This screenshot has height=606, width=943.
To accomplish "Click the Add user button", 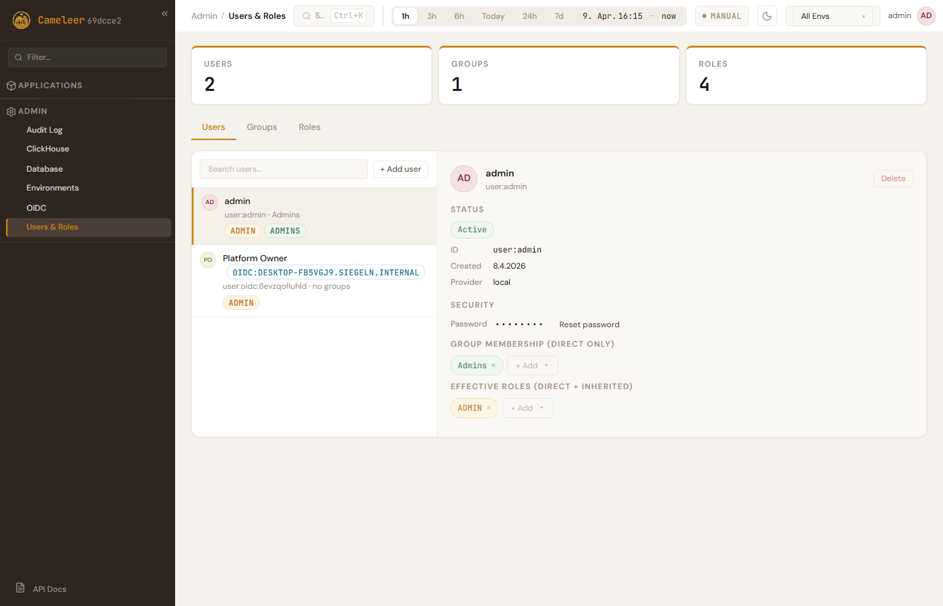I will pyautogui.click(x=400, y=169).
